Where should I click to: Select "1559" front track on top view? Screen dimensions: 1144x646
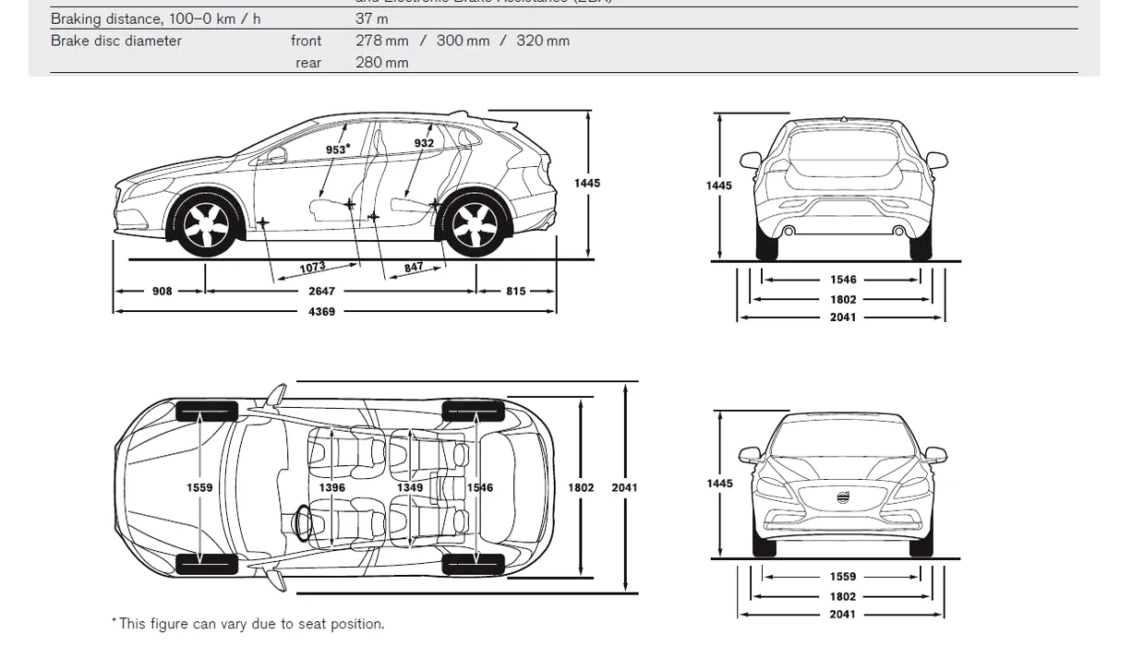coord(199,487)
